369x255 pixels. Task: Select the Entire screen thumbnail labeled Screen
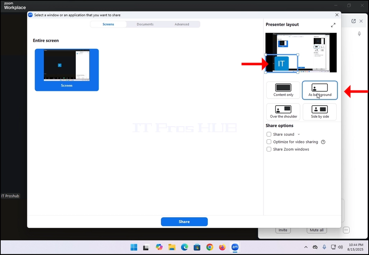(x=67, y=70)
